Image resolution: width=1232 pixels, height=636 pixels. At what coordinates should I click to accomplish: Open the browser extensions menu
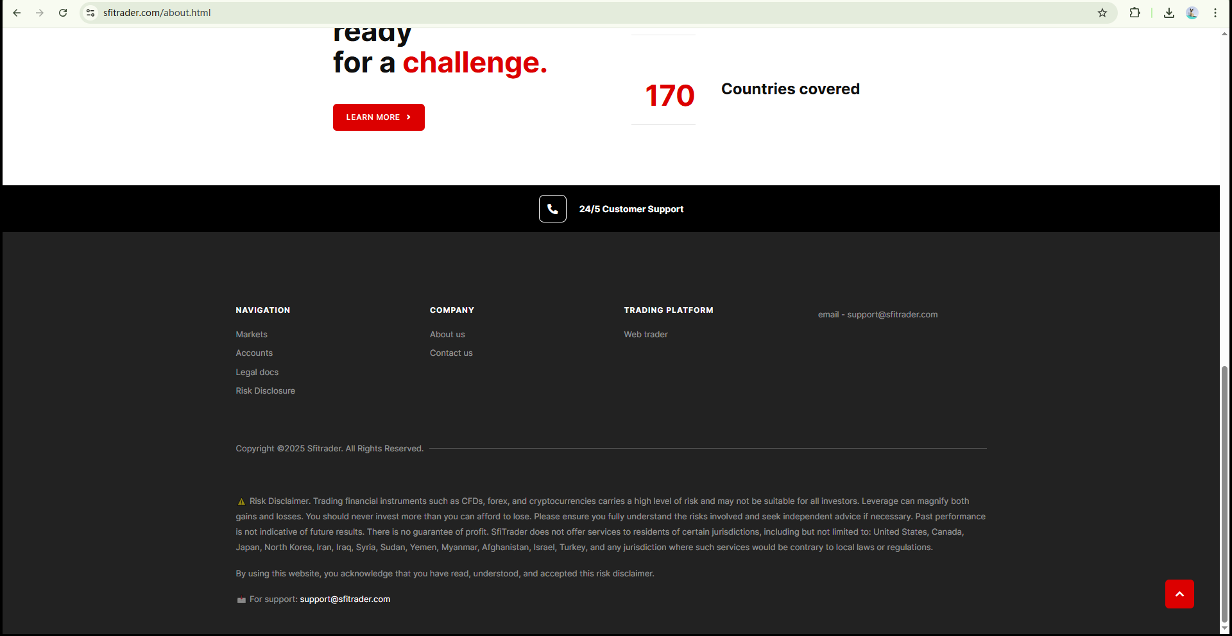(1134, 13)
